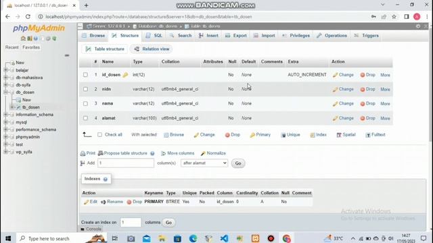Open Relation view
Screen dimensions: 433x243
152,49
